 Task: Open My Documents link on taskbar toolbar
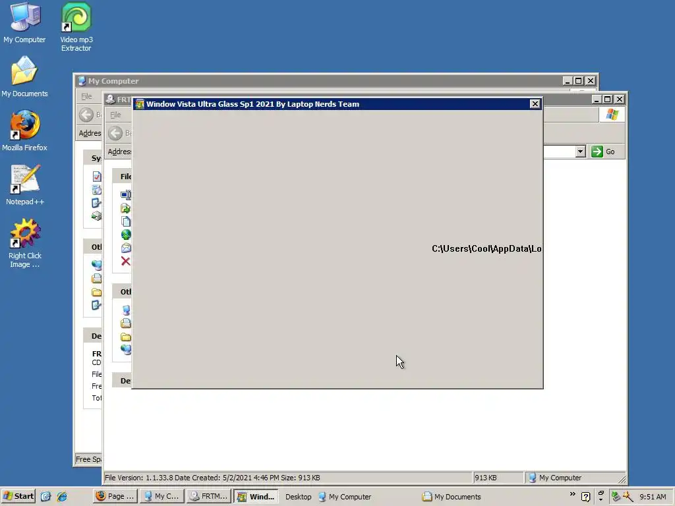click(452, 497)
